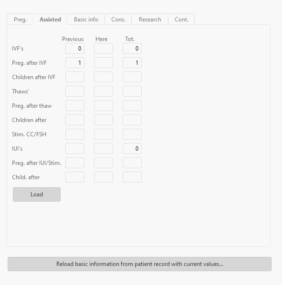
Task: Focus Preg. after IUI/Stim. Here field
Action: coord(104,163)
